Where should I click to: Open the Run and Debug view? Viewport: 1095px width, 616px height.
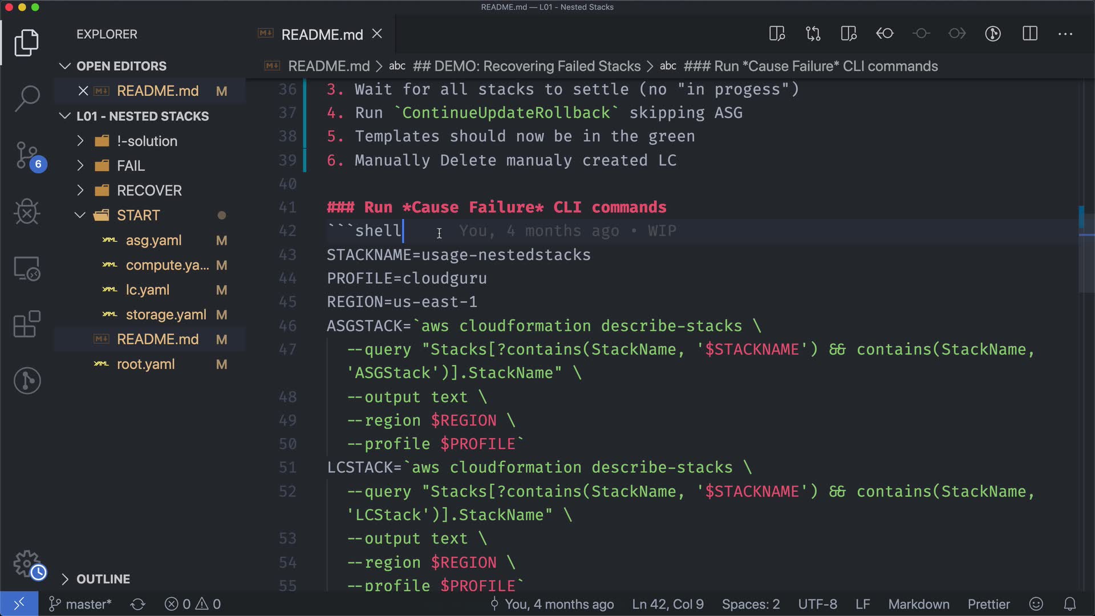pyautogui.click(x=27, y=212)
